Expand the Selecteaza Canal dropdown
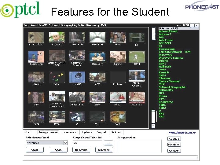 point(65,143)
